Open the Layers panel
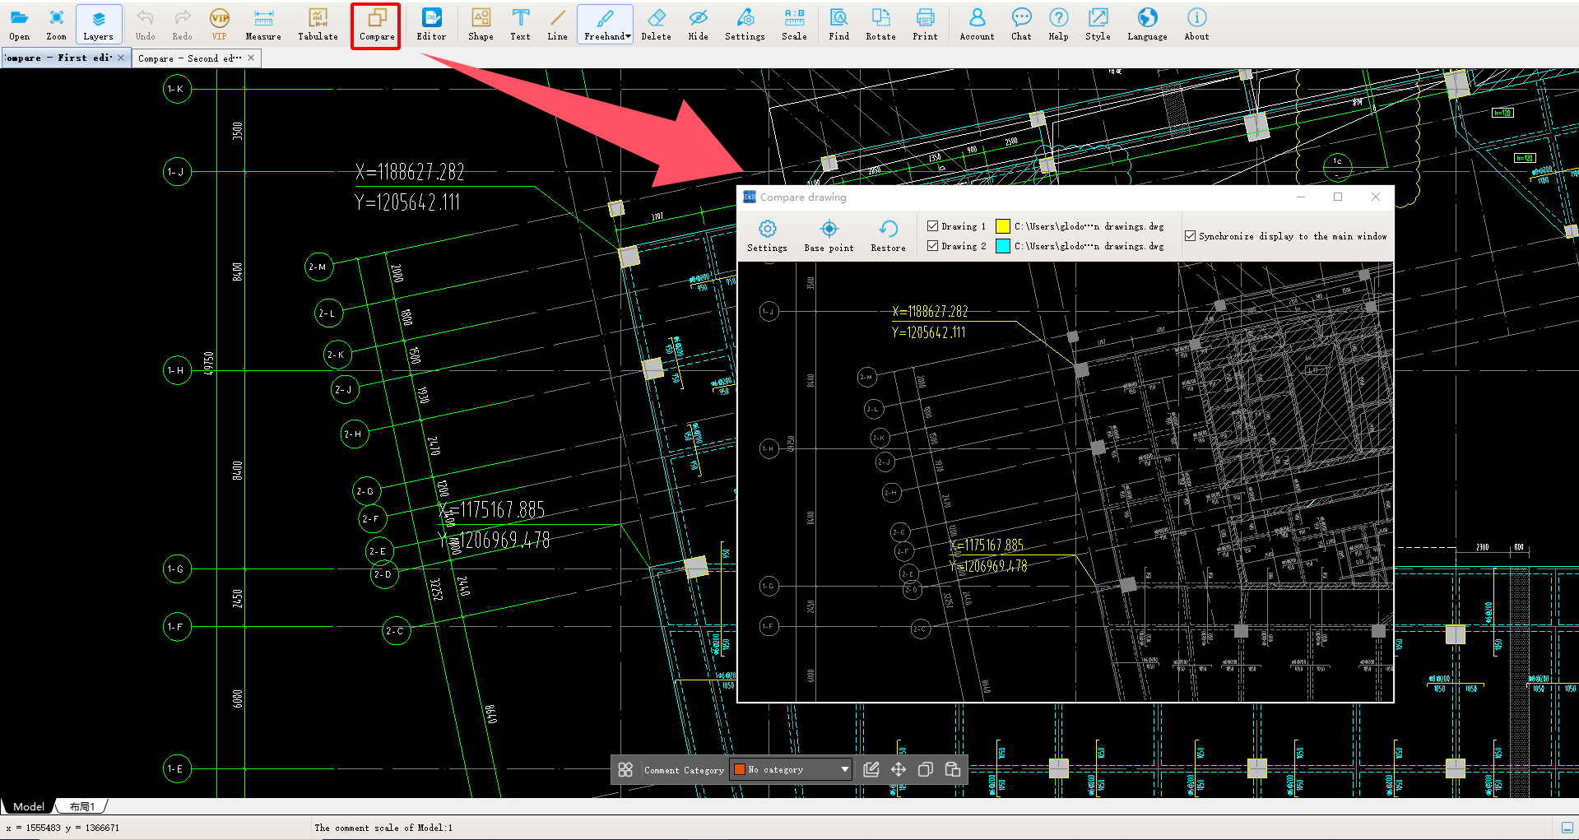Image resolution: width=1579 pixels, height=840 pixels. pos(98,25)
